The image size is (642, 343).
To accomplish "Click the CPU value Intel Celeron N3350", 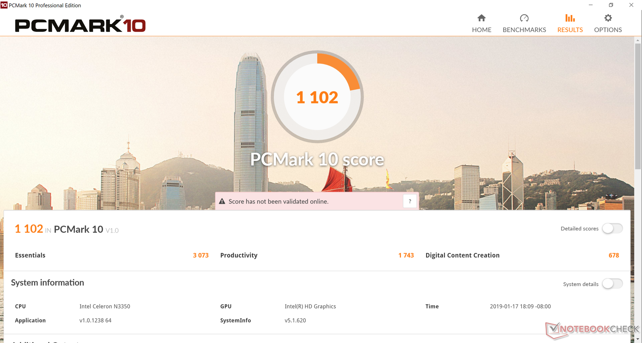I will pyautogui.click(x=105, y=306).
